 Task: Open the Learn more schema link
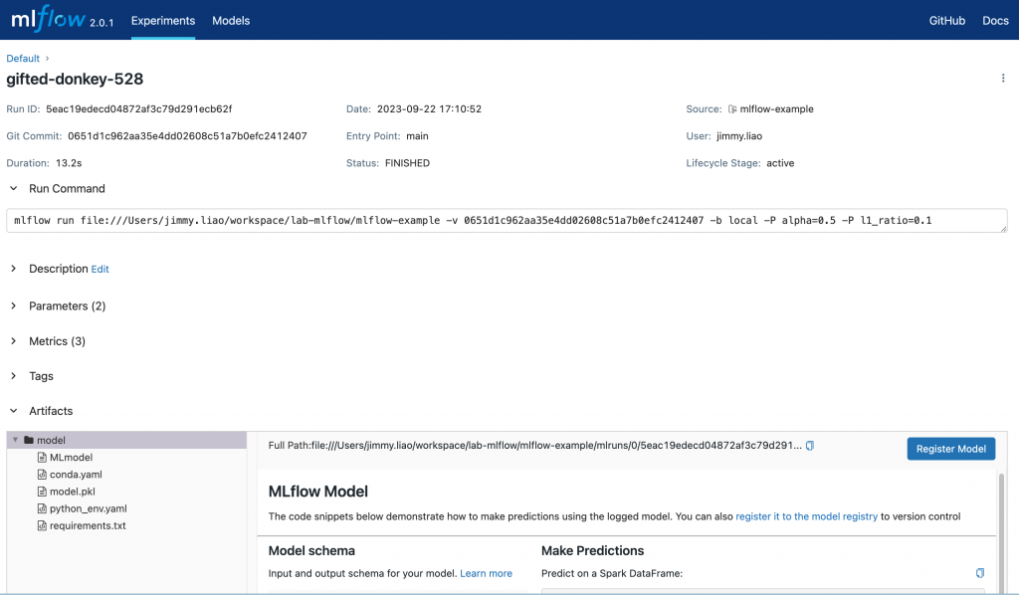[x=486, y=573]
